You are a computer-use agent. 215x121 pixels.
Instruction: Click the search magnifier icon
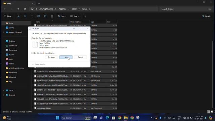[x=210, y=9]
